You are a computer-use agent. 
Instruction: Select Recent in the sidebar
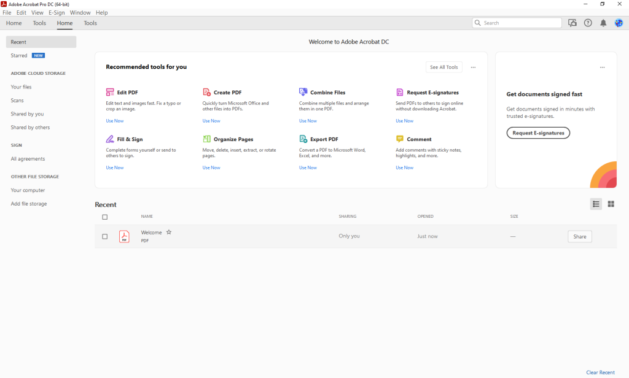(x=41, y=42)
